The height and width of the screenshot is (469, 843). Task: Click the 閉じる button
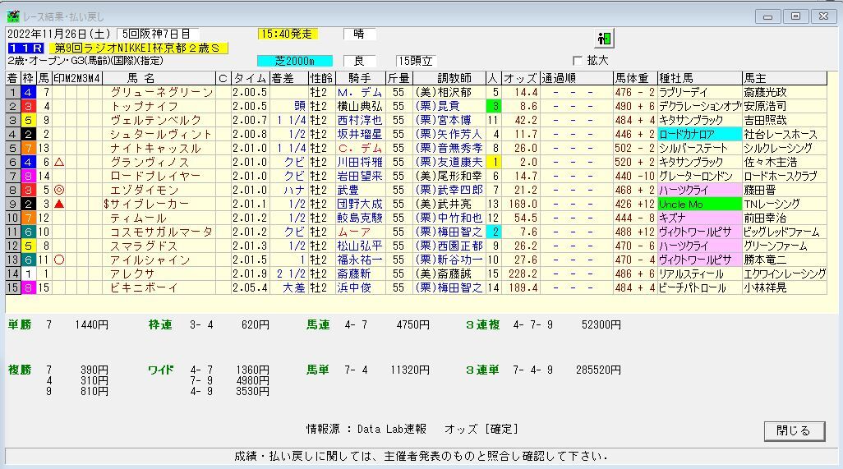pos(794,431)
